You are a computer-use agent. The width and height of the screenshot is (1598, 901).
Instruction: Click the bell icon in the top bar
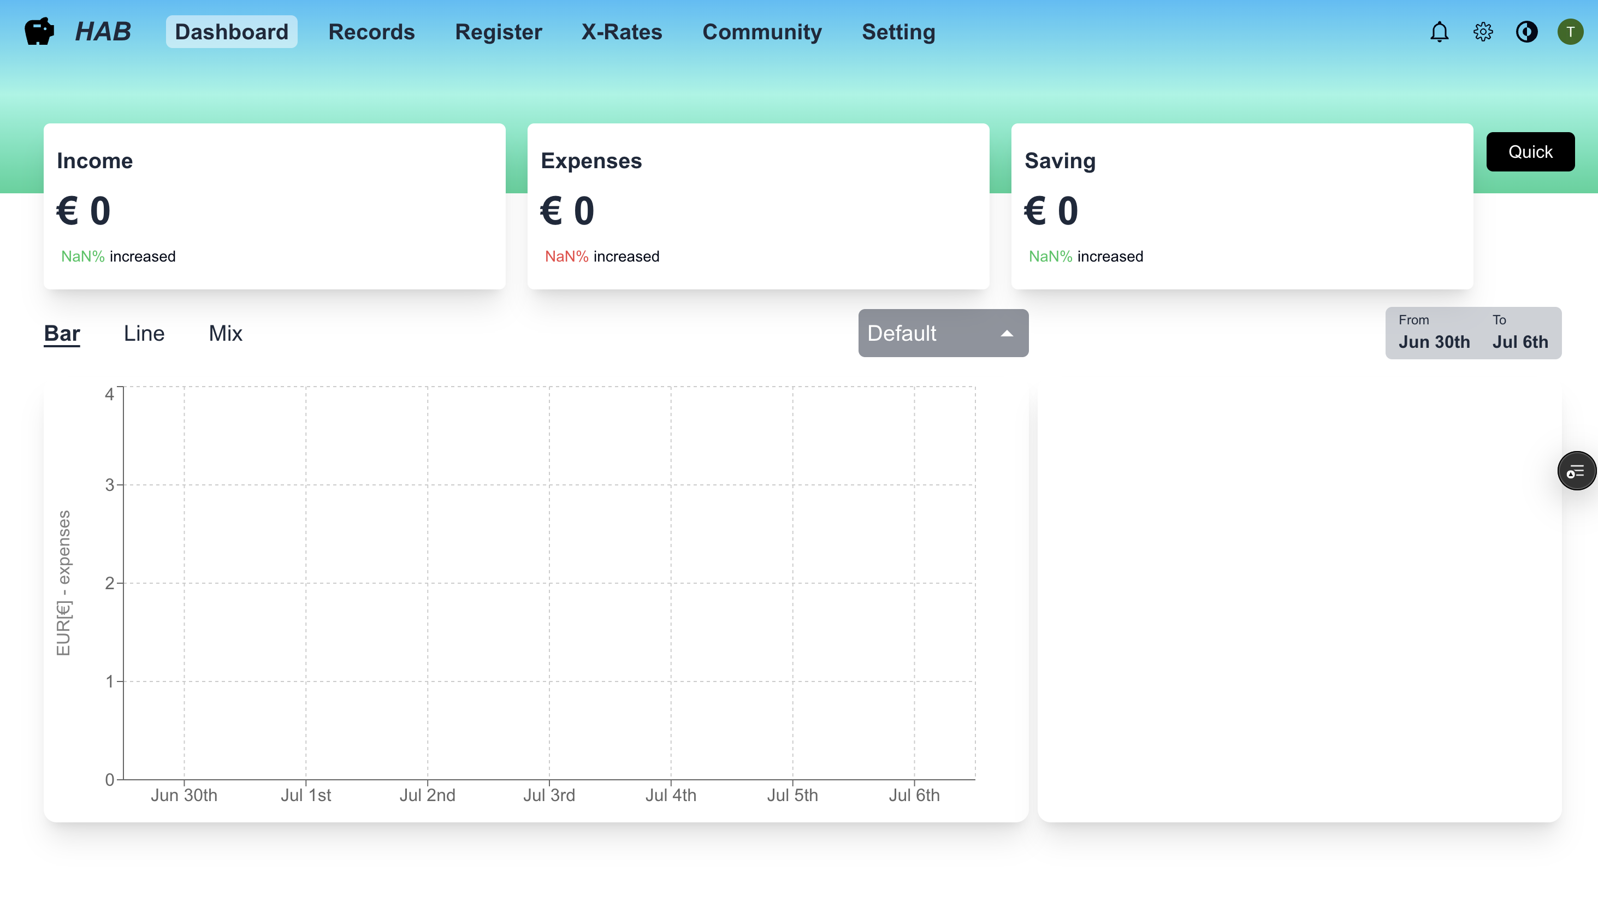point(1440,32)
